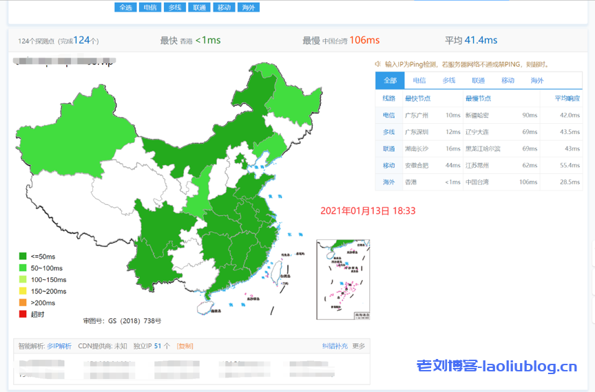Click the orange >200ms legend swatch
The height and width of the screenshot is (392, 595).
23,303
